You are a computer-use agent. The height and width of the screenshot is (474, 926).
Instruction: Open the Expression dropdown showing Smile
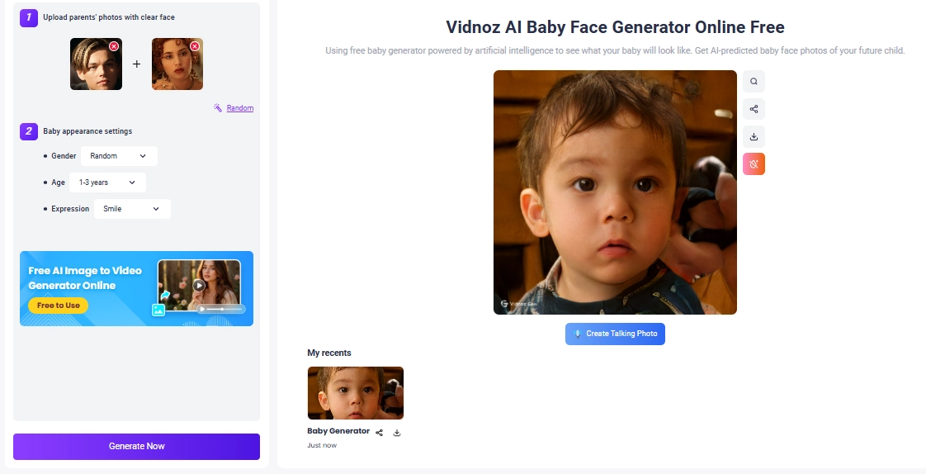tap(132, 209)
